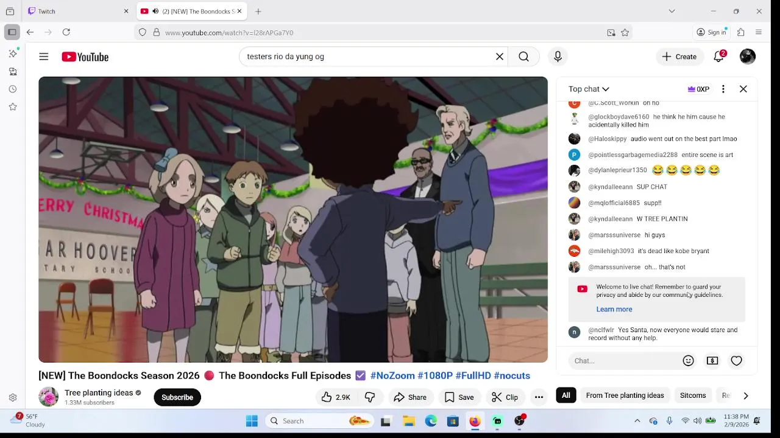Open the #NoZoom hashtag link
780x438 pixels.
tap(392, 375)
